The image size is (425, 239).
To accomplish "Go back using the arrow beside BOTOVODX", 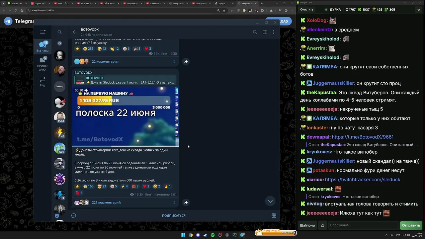I will [74, 32].
